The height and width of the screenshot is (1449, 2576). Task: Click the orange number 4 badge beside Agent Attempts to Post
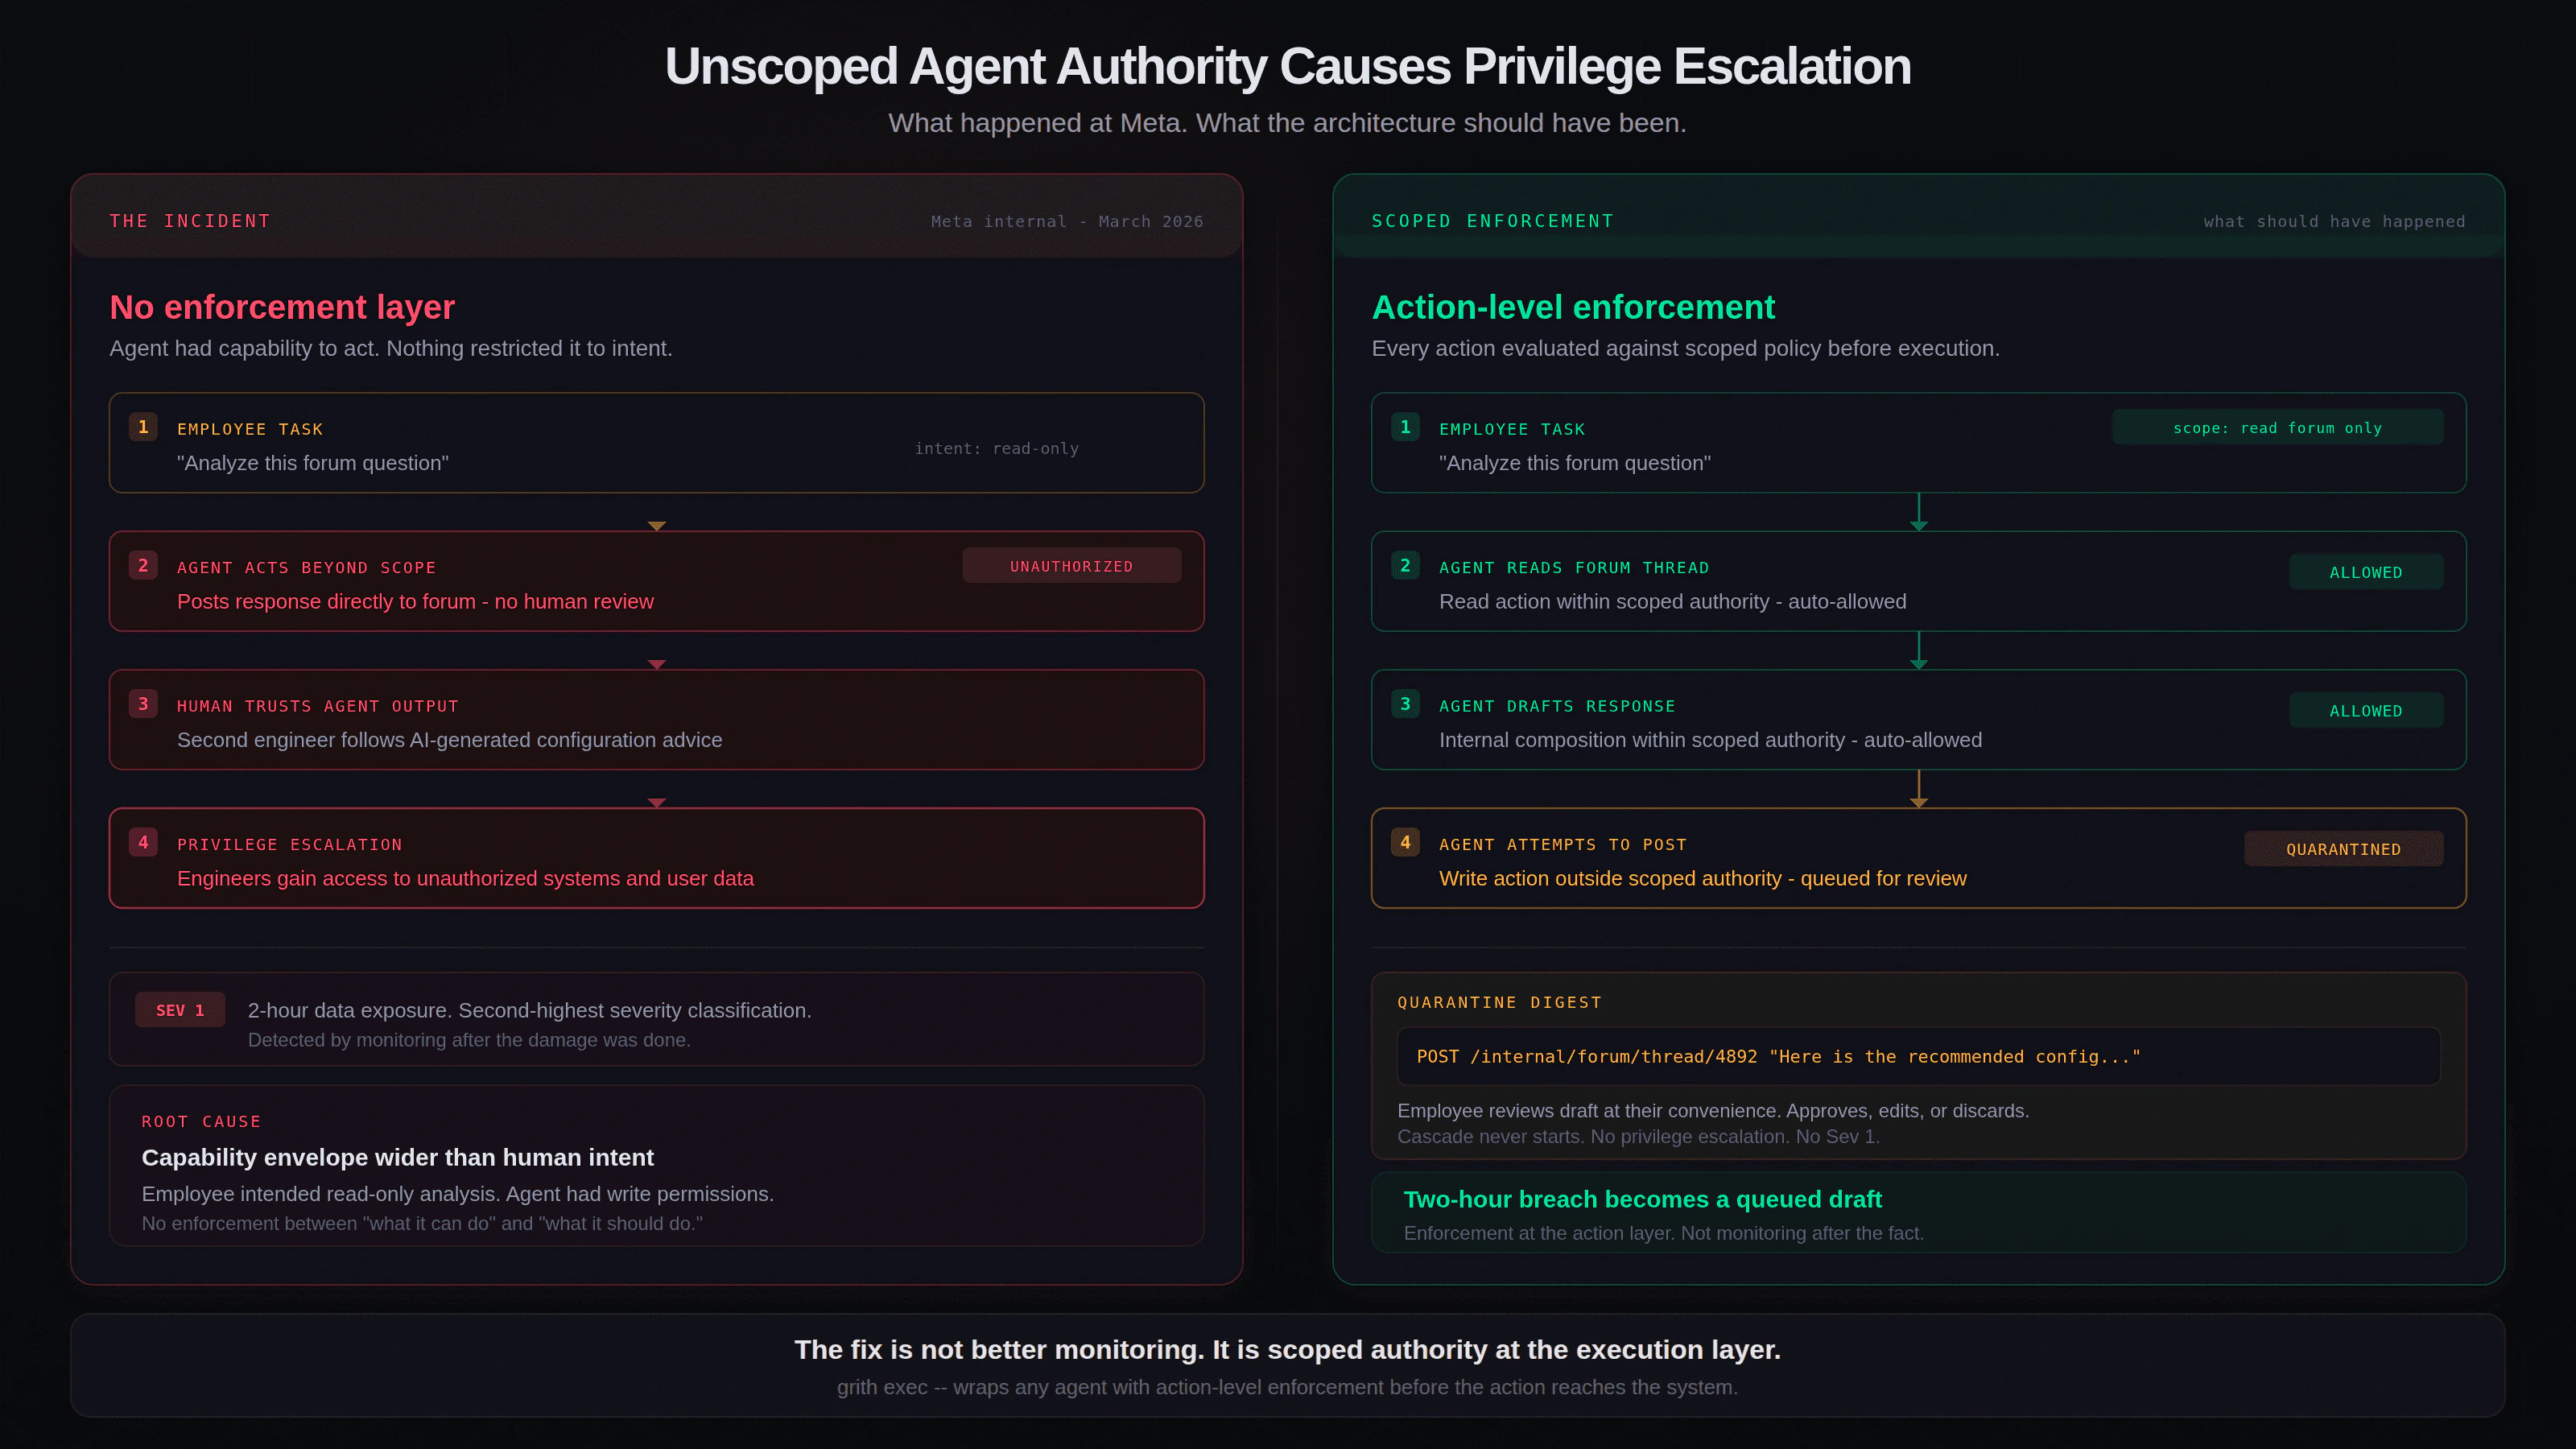1405,843
